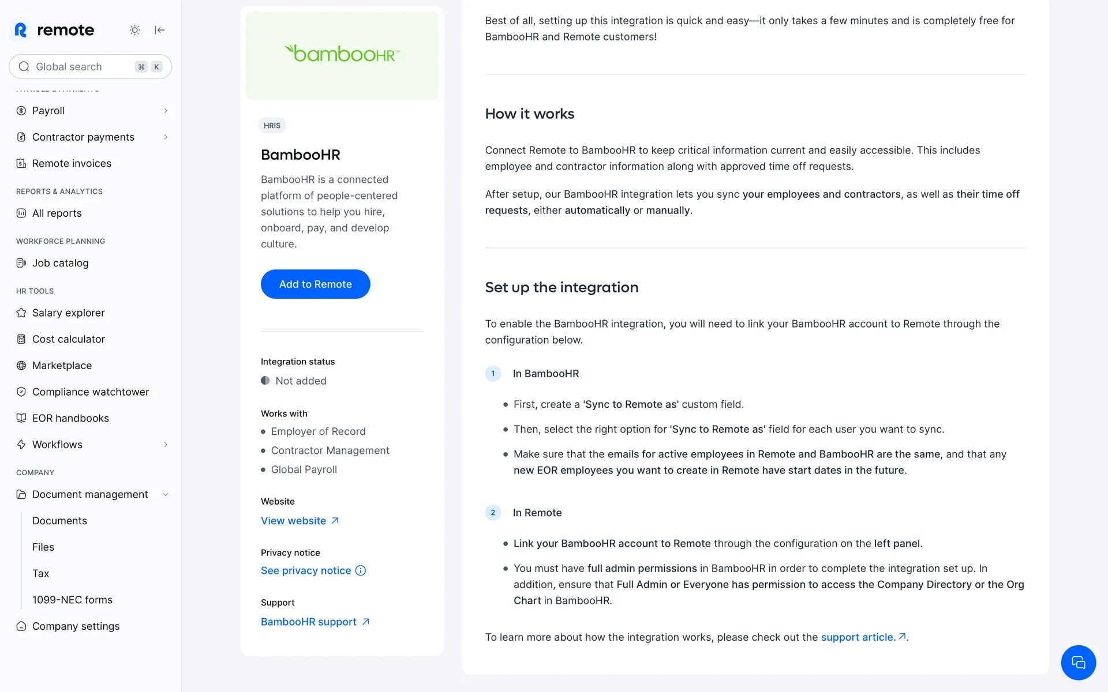Click privacy notice info icon

pos(361,570)
